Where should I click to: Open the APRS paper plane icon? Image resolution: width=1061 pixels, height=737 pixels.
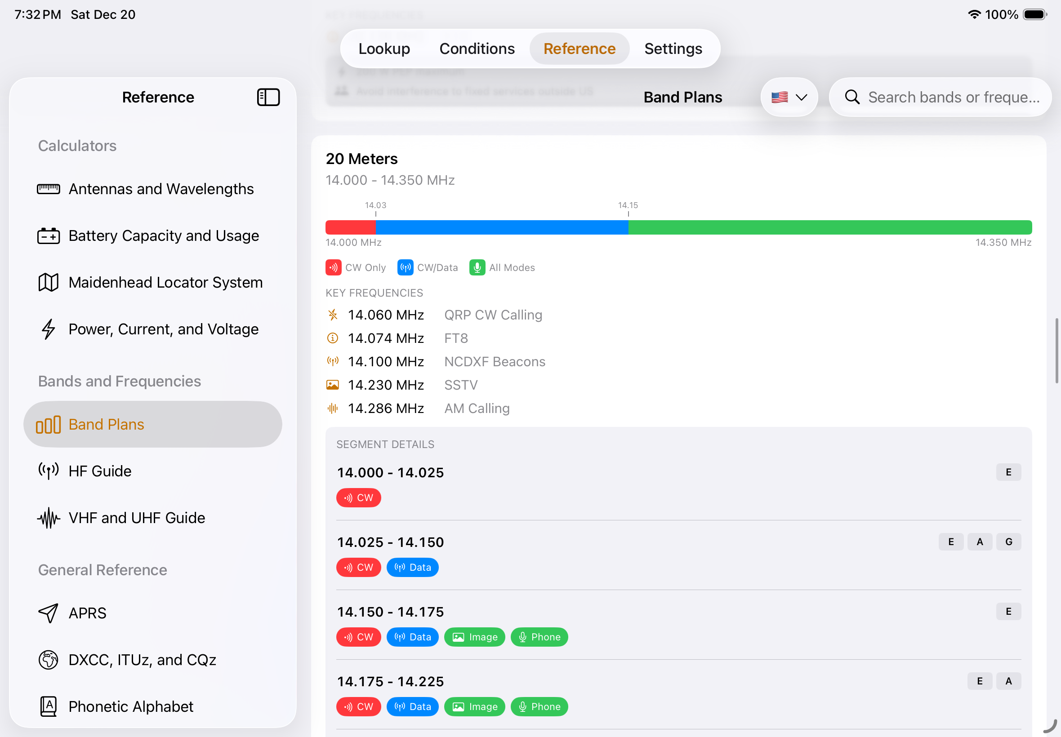[49, 613]
